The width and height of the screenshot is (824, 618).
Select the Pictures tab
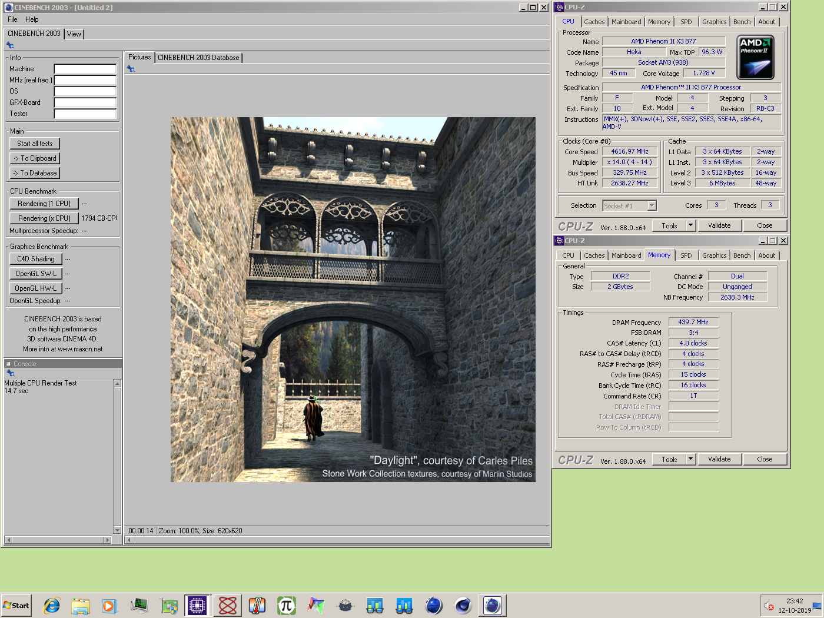[x=139, y=57]
